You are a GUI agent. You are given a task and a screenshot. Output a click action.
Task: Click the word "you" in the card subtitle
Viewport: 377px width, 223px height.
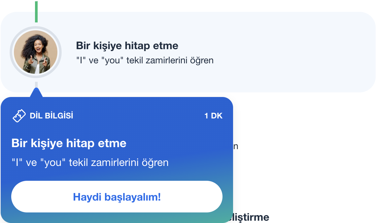[x=112, y=60]
